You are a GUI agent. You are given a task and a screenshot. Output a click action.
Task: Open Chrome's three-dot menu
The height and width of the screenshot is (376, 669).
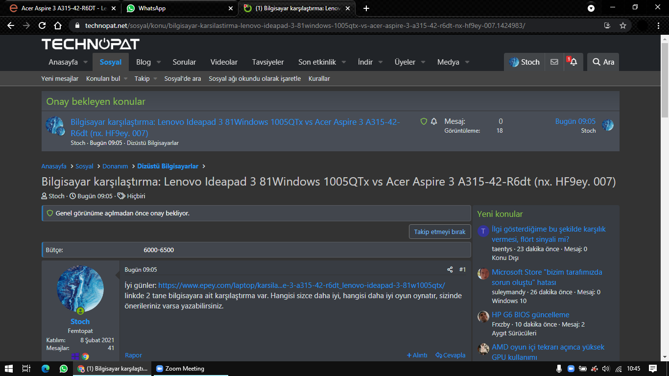coord(658,25)
